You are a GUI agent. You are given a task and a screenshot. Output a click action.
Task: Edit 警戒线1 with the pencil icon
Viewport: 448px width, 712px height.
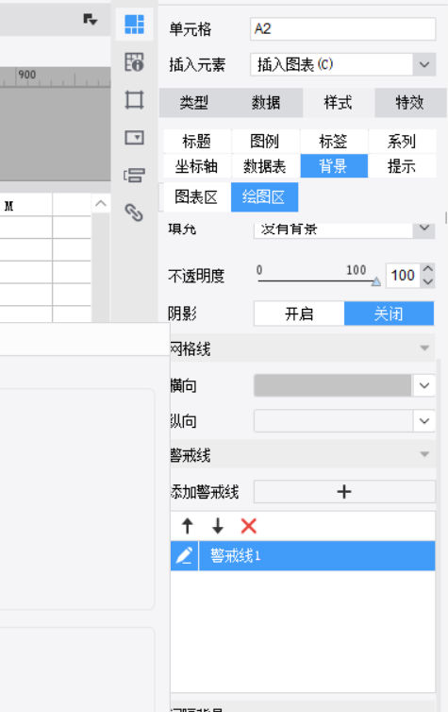click(x=184, y=555)
